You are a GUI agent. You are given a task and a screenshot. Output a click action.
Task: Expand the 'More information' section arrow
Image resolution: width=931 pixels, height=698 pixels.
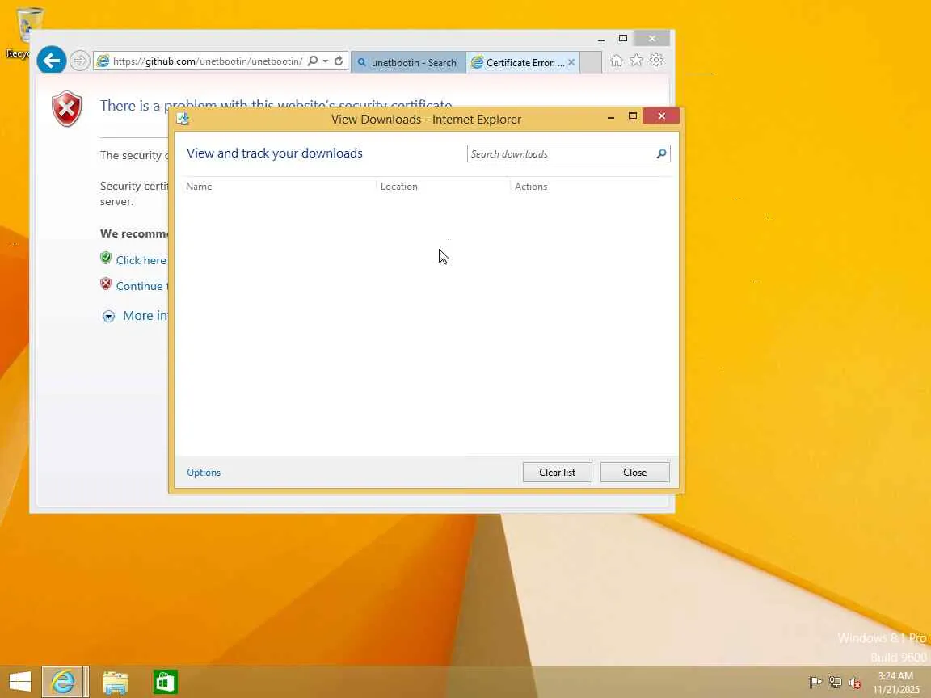click(108, 317)
